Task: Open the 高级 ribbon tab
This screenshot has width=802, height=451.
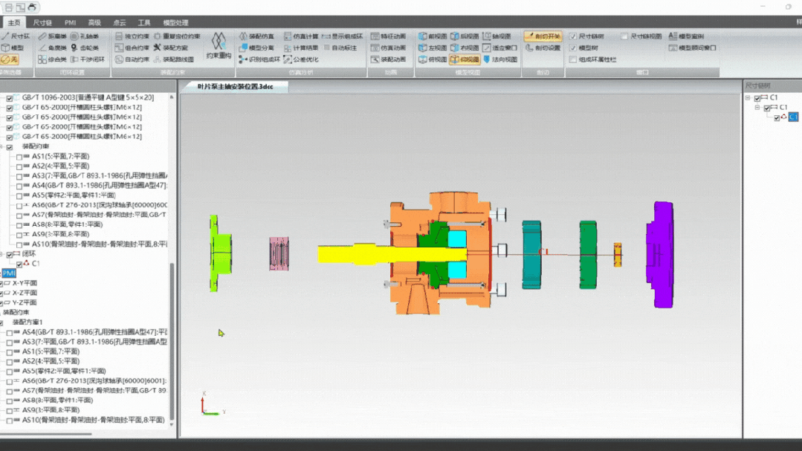Action: tap(94, 22)
